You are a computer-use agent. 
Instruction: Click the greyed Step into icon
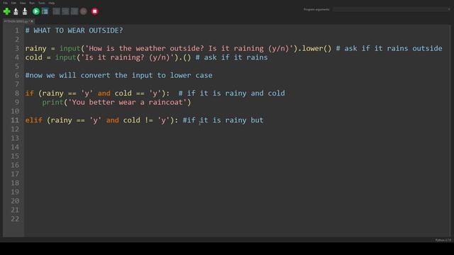click(65, 11)
